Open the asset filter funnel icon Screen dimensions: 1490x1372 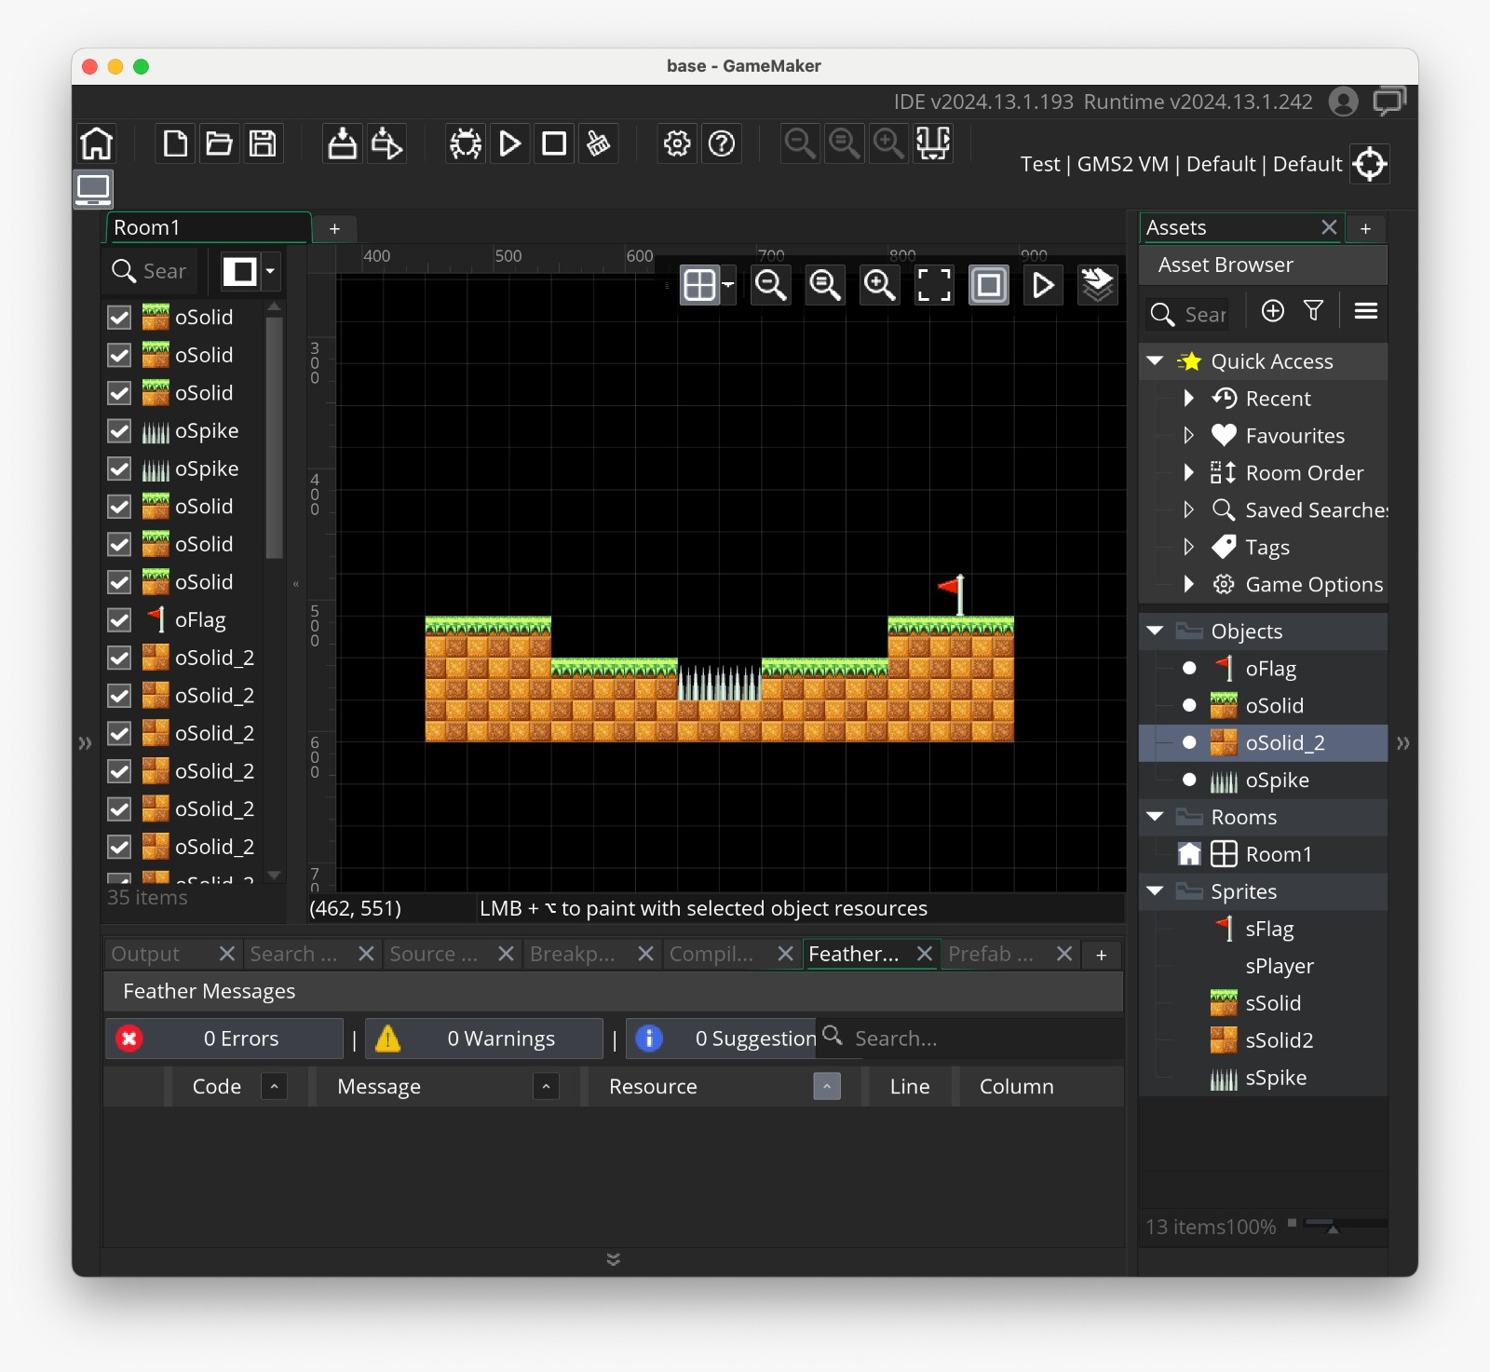pos(1313,311)
